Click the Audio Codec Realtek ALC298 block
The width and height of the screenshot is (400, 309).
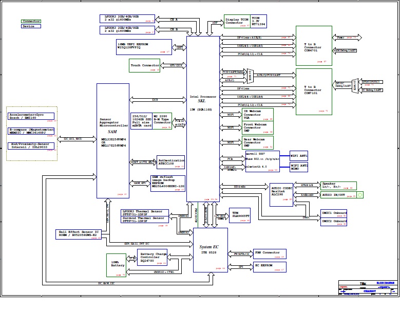[281, 191]
